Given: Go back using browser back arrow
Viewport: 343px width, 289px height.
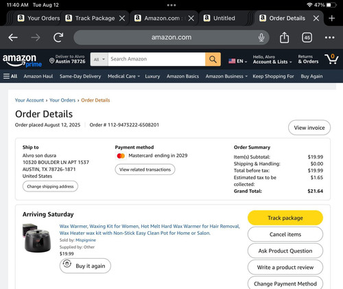Looking at the screenshot, I should [13, 37].
